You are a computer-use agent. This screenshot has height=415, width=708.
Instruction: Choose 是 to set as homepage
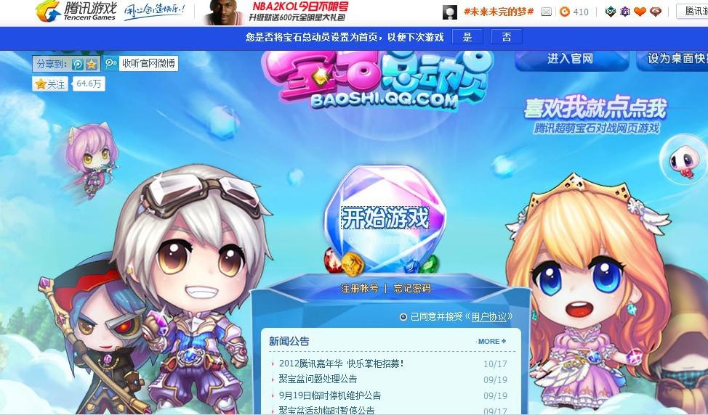tap(467, 37)
